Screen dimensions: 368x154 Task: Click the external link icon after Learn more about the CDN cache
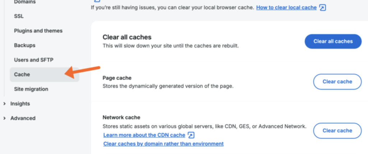(x=191, y=135)
